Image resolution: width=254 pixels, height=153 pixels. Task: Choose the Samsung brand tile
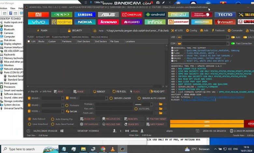(x=85, y=15)
